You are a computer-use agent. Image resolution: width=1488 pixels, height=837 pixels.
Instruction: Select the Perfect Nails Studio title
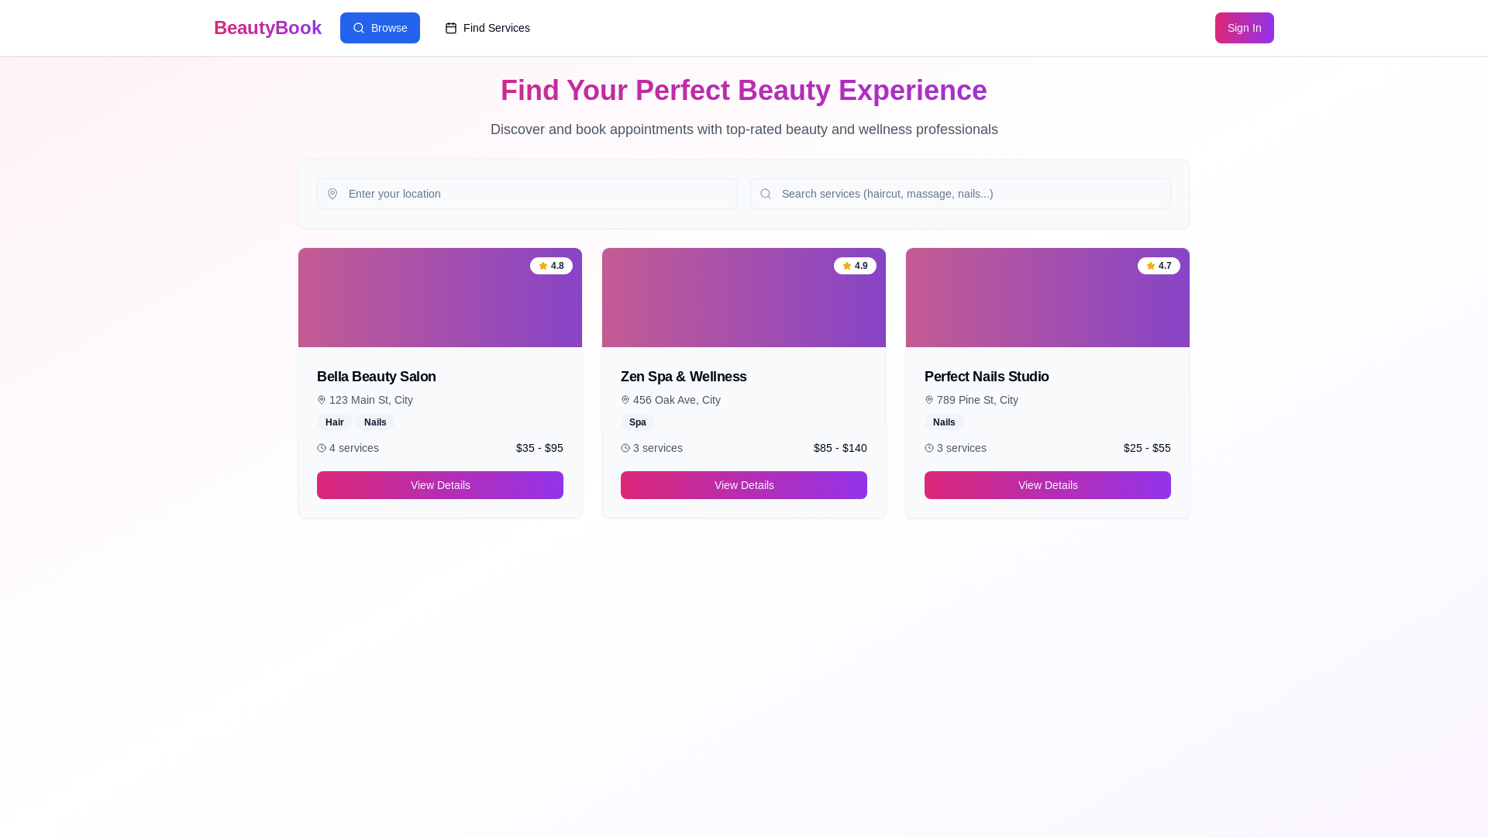pyautogui.click(x=987, y=377)
